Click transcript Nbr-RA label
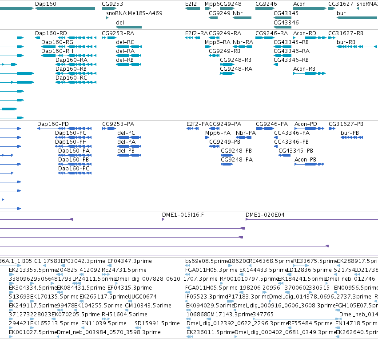 point(243,42)
